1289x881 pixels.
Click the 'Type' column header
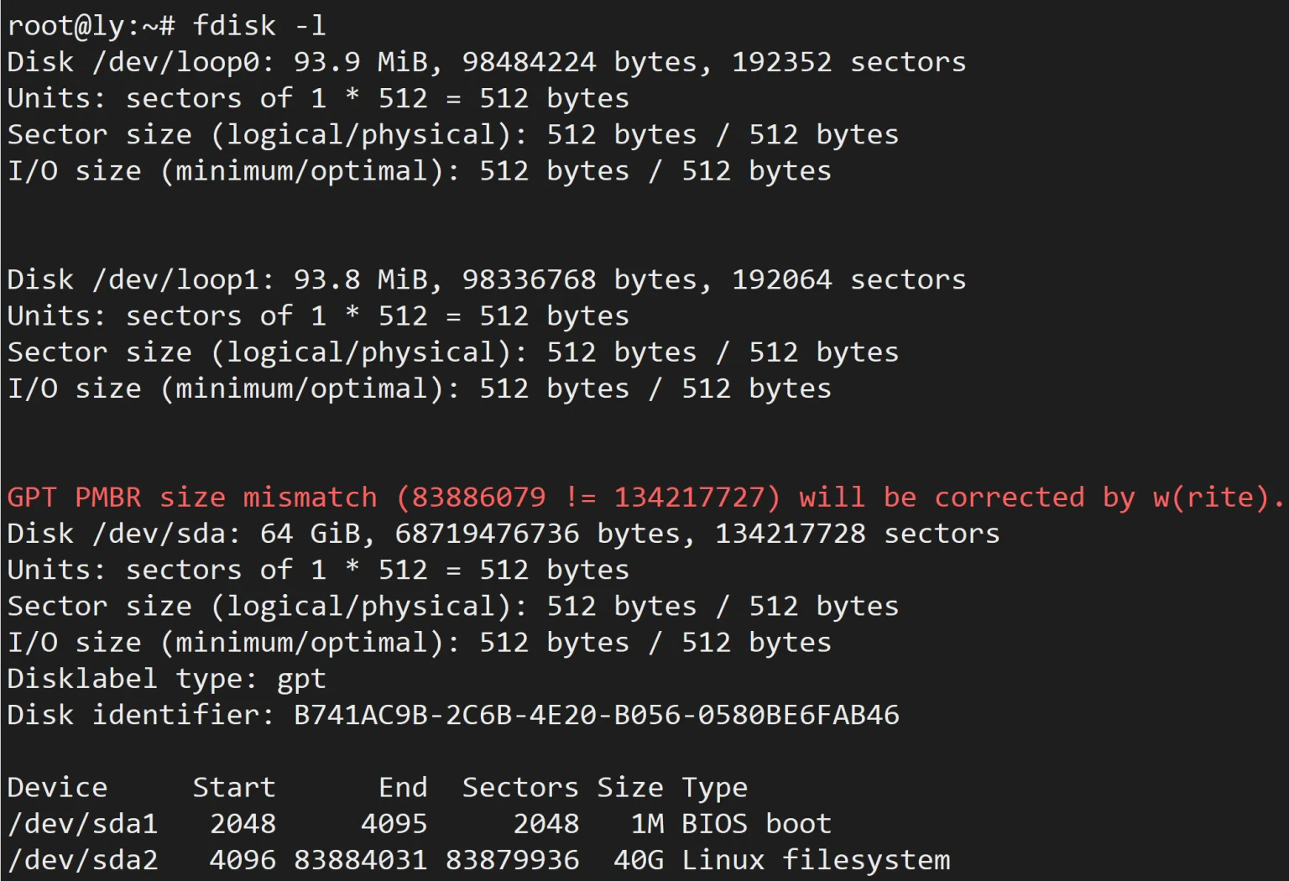[714, 789]
